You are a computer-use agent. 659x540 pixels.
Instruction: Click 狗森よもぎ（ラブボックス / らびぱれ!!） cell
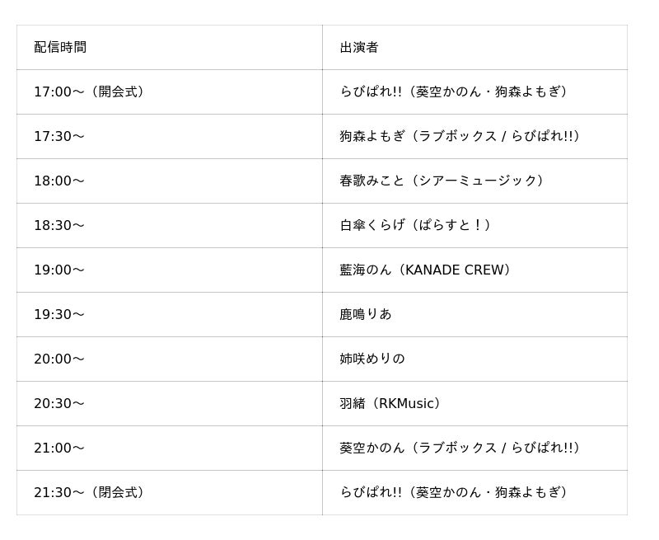point(461,137)
